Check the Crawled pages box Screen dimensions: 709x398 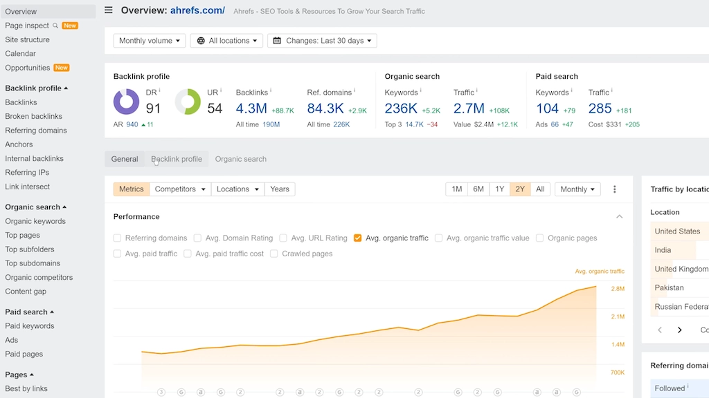click(x=274, y=254)
